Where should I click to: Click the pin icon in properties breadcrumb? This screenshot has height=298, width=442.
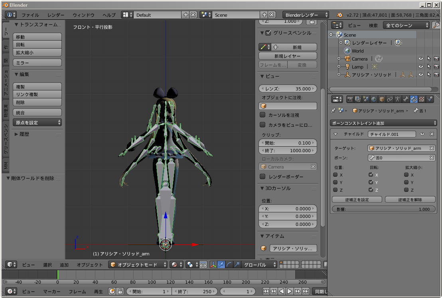pos(333,111)
